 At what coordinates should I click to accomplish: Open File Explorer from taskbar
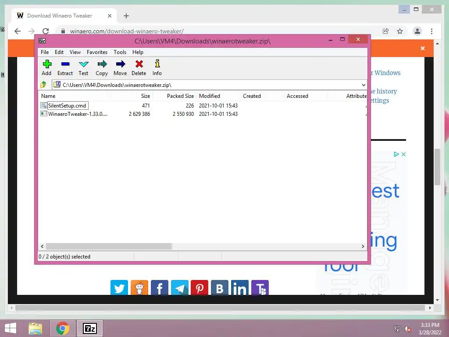tap(36, 328)
